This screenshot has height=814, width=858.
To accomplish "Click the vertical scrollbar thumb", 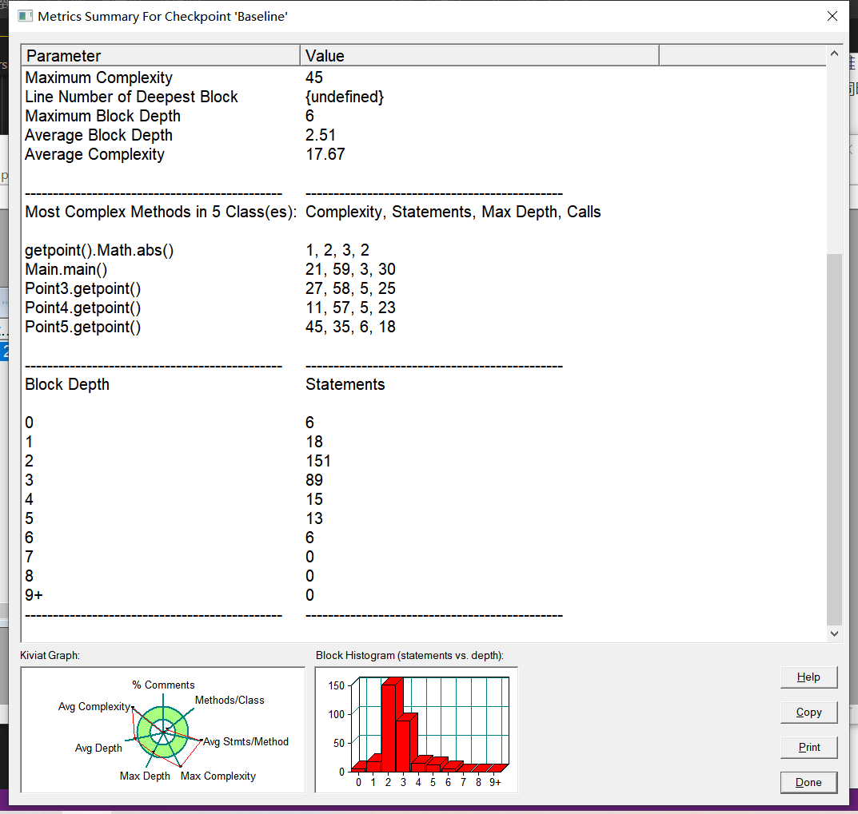I will [834, 439].
